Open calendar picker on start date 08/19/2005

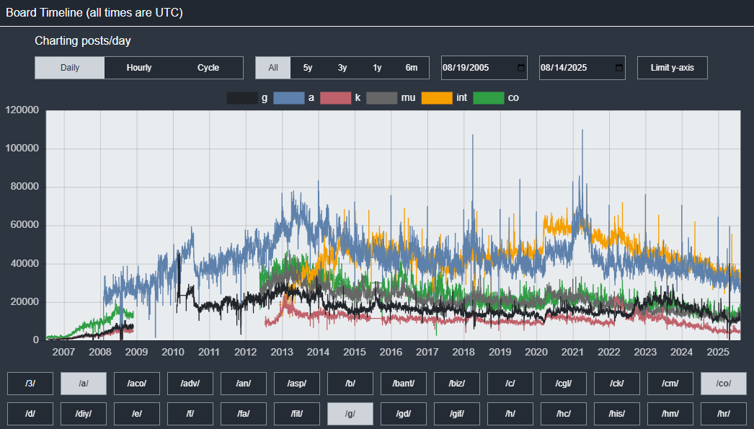pyautogui.click(x=521, y=68)
